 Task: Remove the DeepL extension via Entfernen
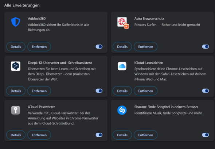[x=39, y=91]
